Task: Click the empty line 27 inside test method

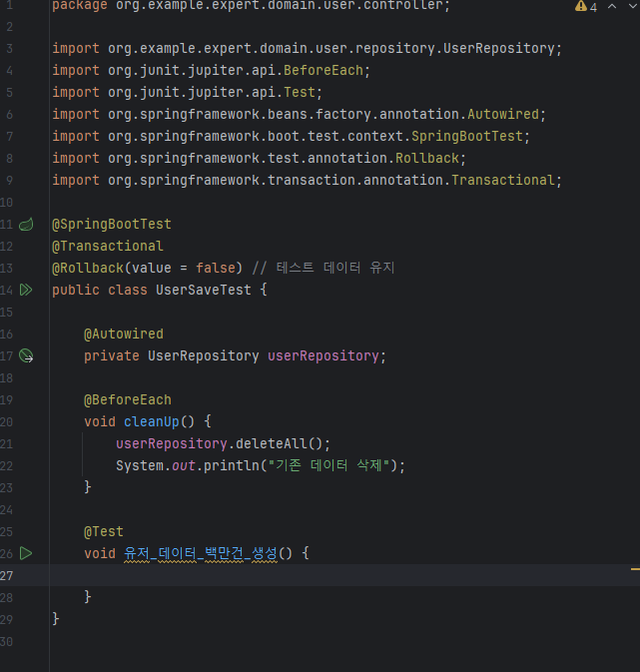Action: tap(344, 575)
